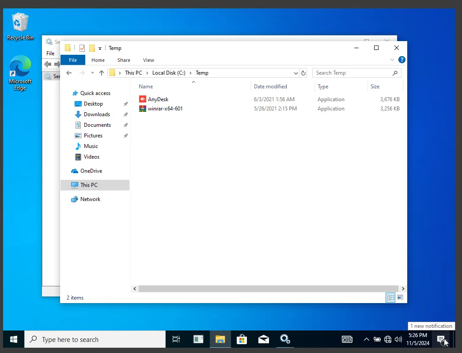Open Mail app from taskbar
Screen dimensions: 462x353
click(x=263, y=339)
